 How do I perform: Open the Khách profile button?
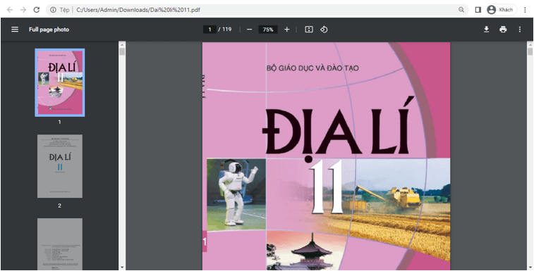tap(501, 10)
